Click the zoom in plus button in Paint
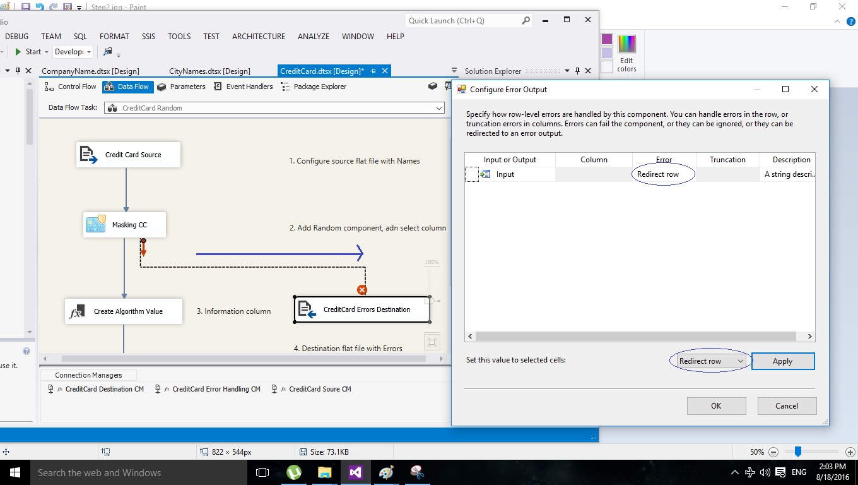Screen dimensions: 858x485 [x=850, y=452]
